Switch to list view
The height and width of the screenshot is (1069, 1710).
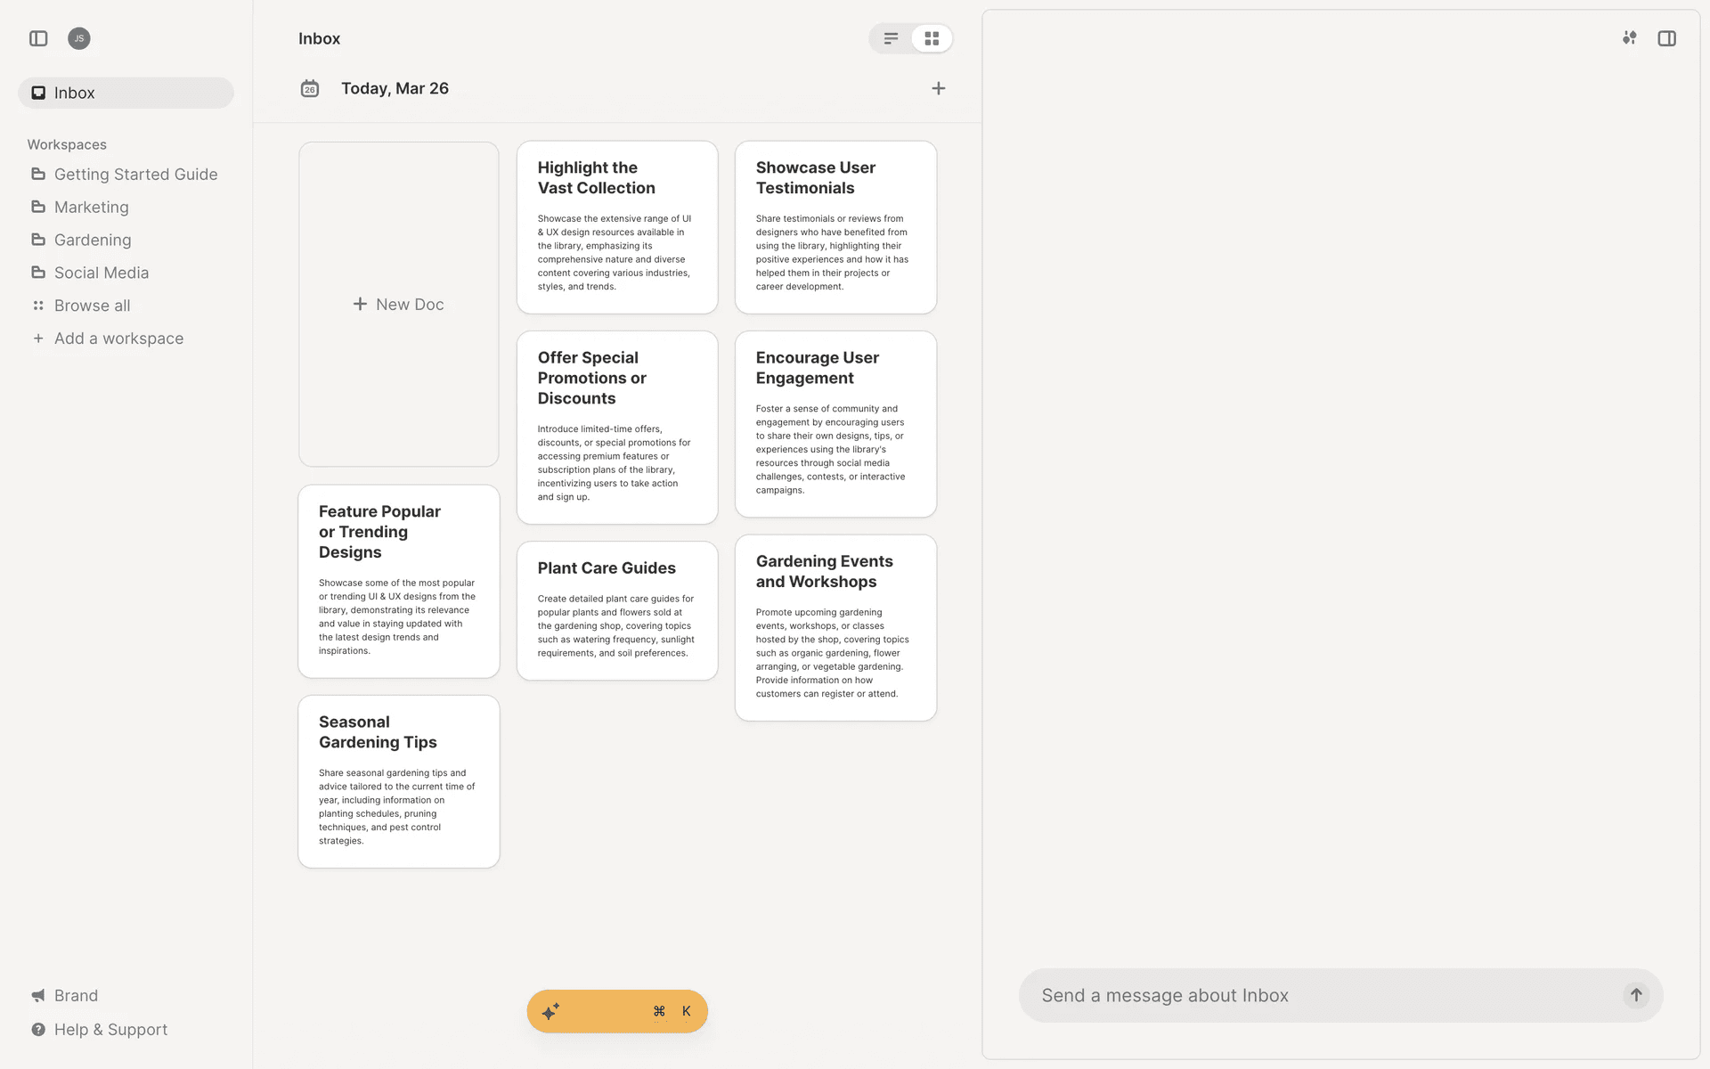pyautogui.click(x=891, y=38)
